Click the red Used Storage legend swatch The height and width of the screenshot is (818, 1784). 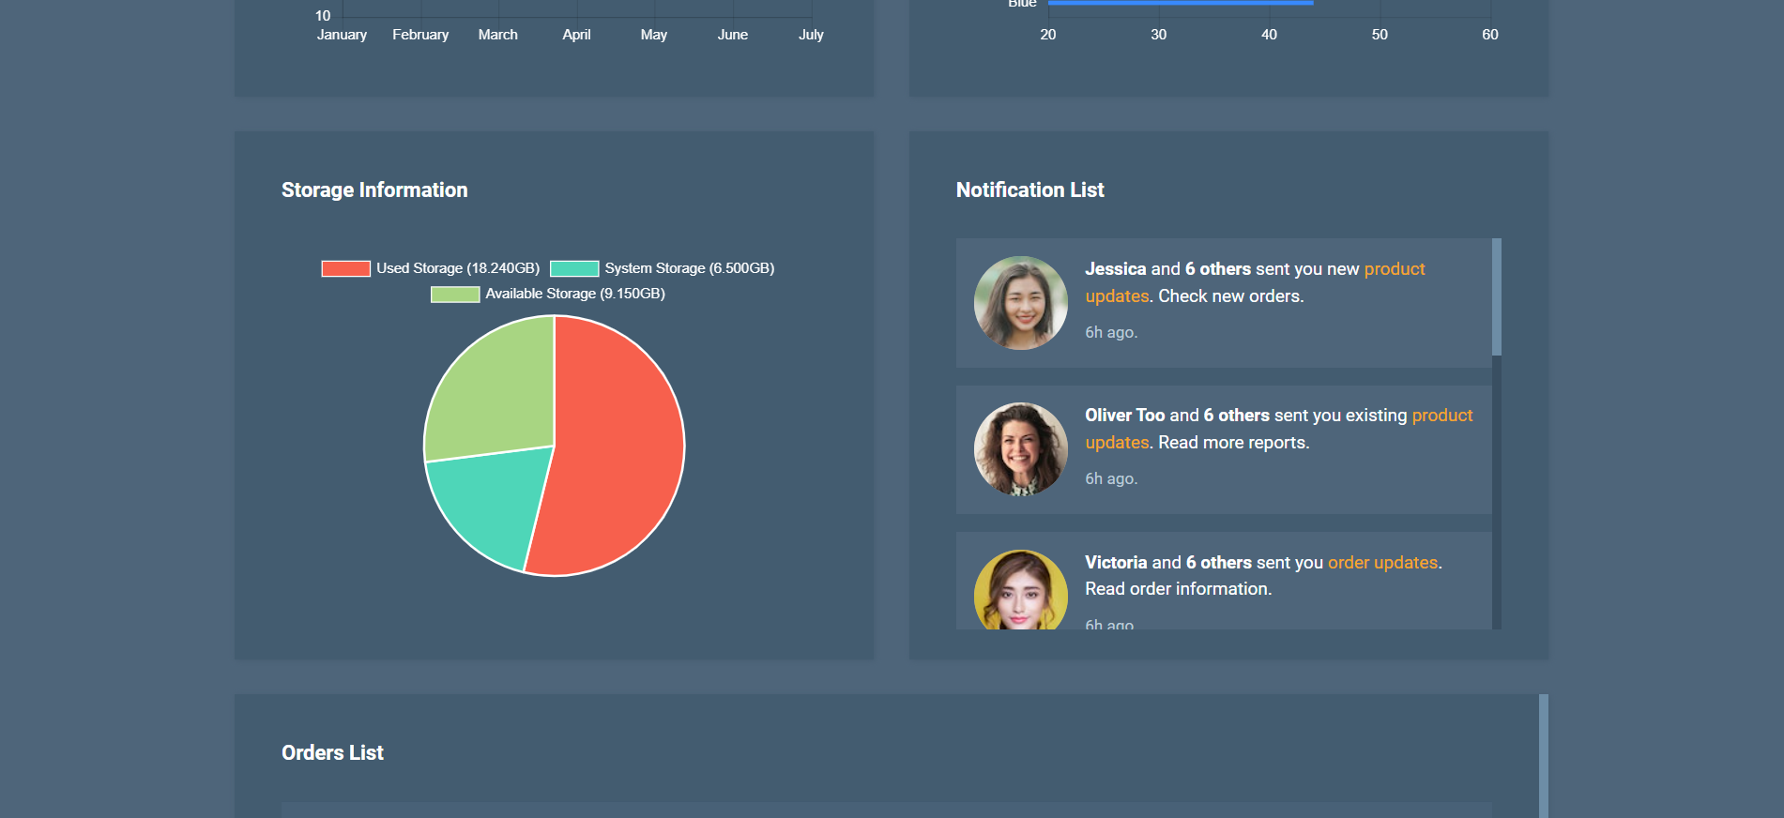coord(345,268)
